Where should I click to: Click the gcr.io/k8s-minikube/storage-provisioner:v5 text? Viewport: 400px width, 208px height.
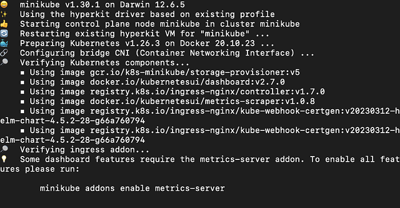tap(195, 72)
